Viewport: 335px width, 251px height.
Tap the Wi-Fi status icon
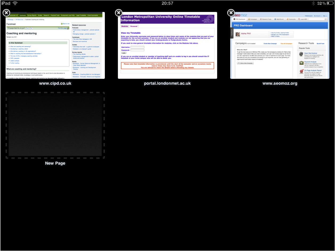pos(15,3)
